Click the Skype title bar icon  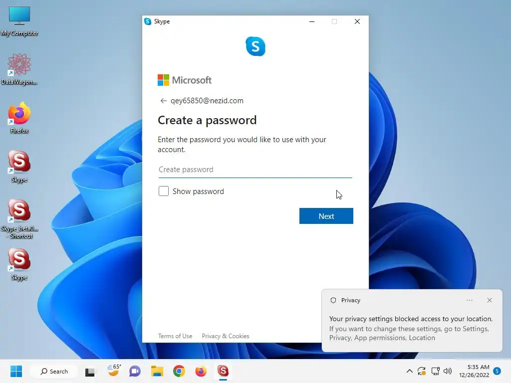(148, 21)
